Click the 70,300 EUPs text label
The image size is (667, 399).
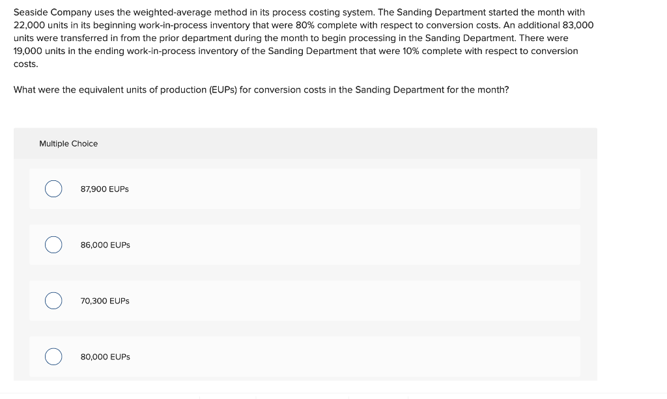[x=104, y=301]
